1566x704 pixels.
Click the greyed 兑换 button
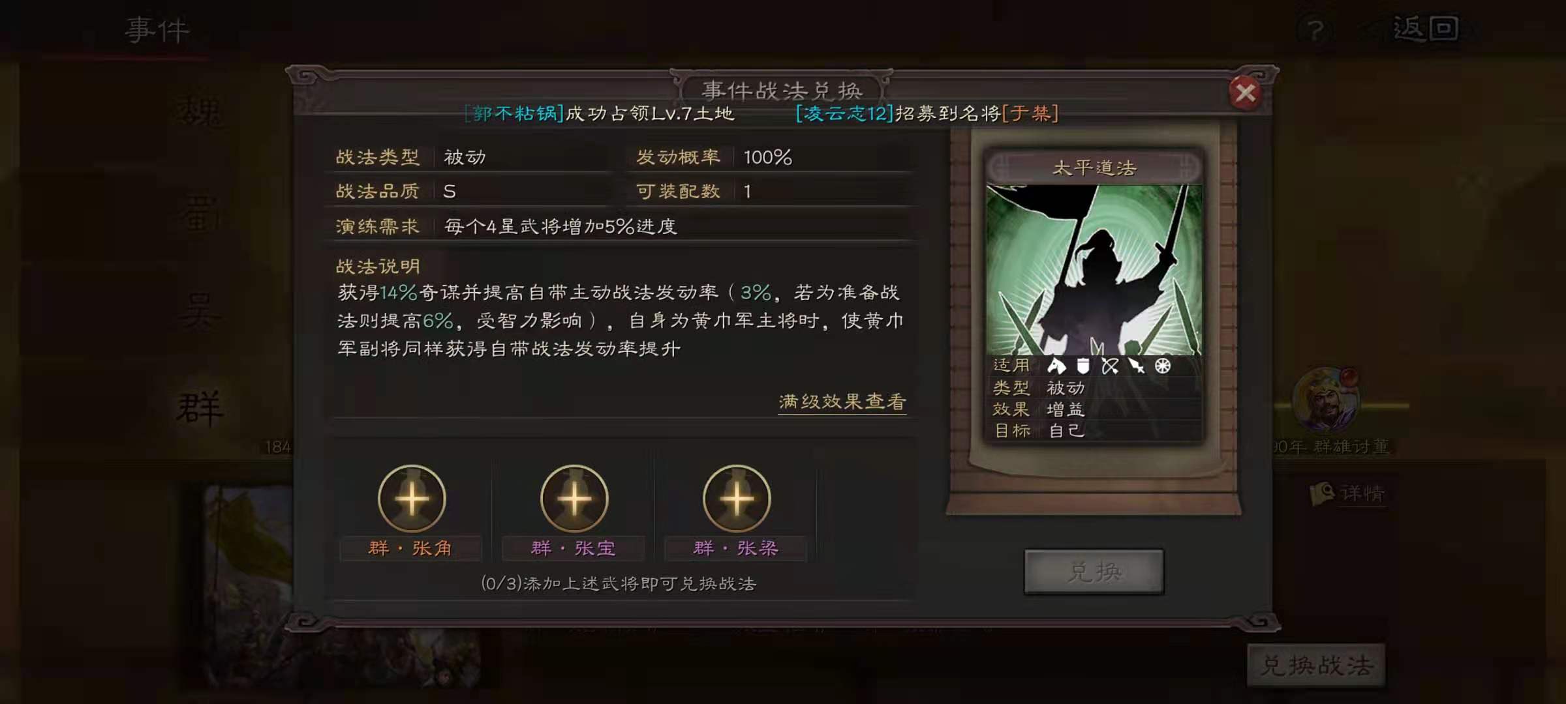pyautogui.click(x=1094, y=572)
